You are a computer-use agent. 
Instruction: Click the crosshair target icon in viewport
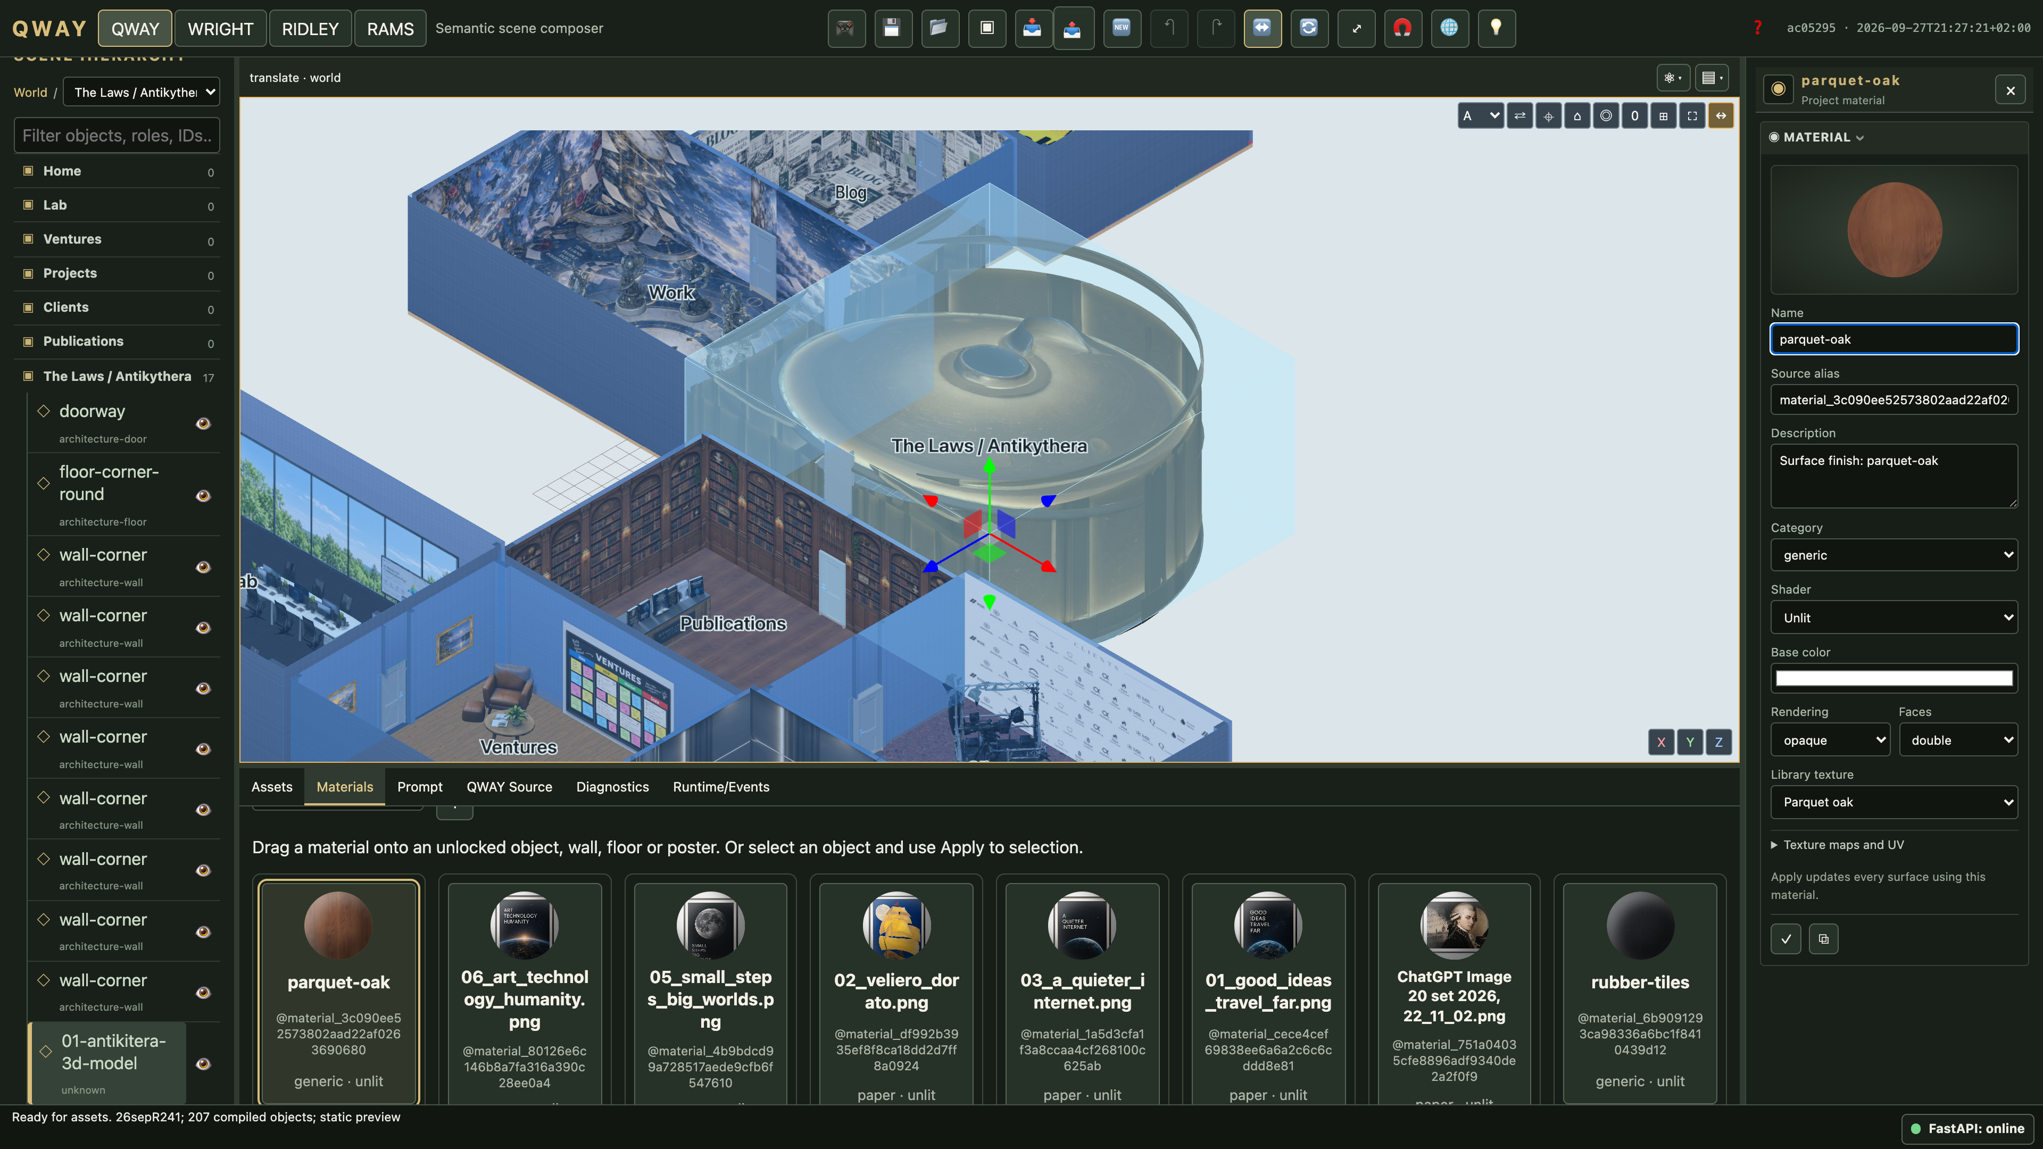coord(1548,116)
